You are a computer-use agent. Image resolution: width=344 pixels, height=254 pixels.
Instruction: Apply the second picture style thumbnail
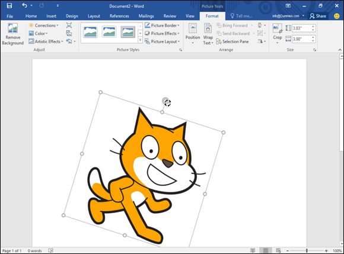[x=109, y=32]
